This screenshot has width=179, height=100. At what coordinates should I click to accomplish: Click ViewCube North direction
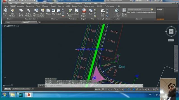click(171, 26)
